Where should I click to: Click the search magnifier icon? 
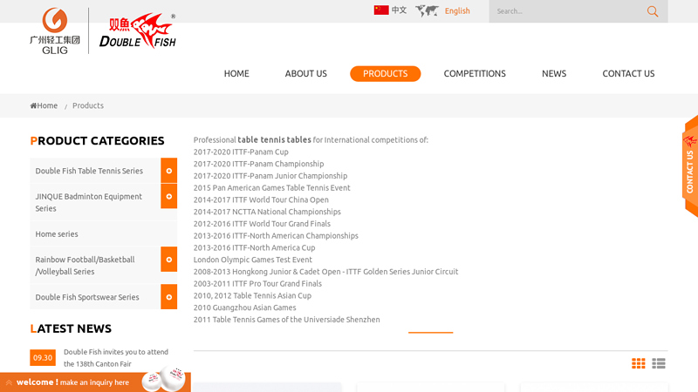[652, 11]
